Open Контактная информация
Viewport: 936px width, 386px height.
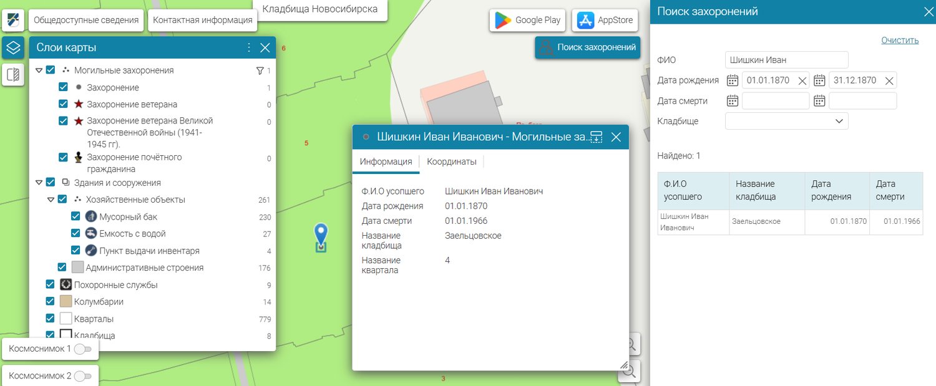(202, 20)
